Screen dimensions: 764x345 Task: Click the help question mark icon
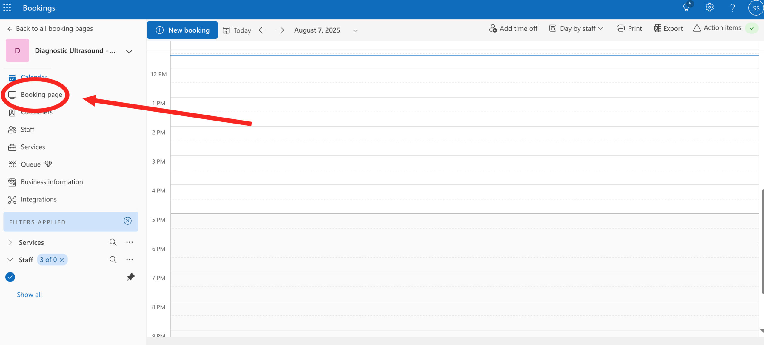(732, 8)
